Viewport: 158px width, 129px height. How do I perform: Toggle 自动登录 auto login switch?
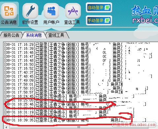coord(99,8)
